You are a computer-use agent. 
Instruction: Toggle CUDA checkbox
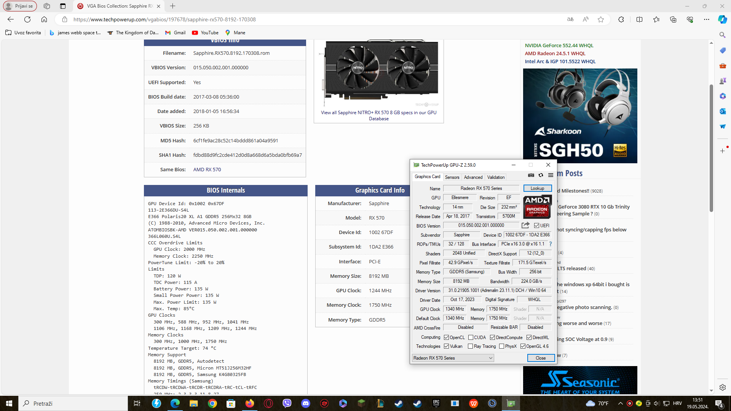471,338
